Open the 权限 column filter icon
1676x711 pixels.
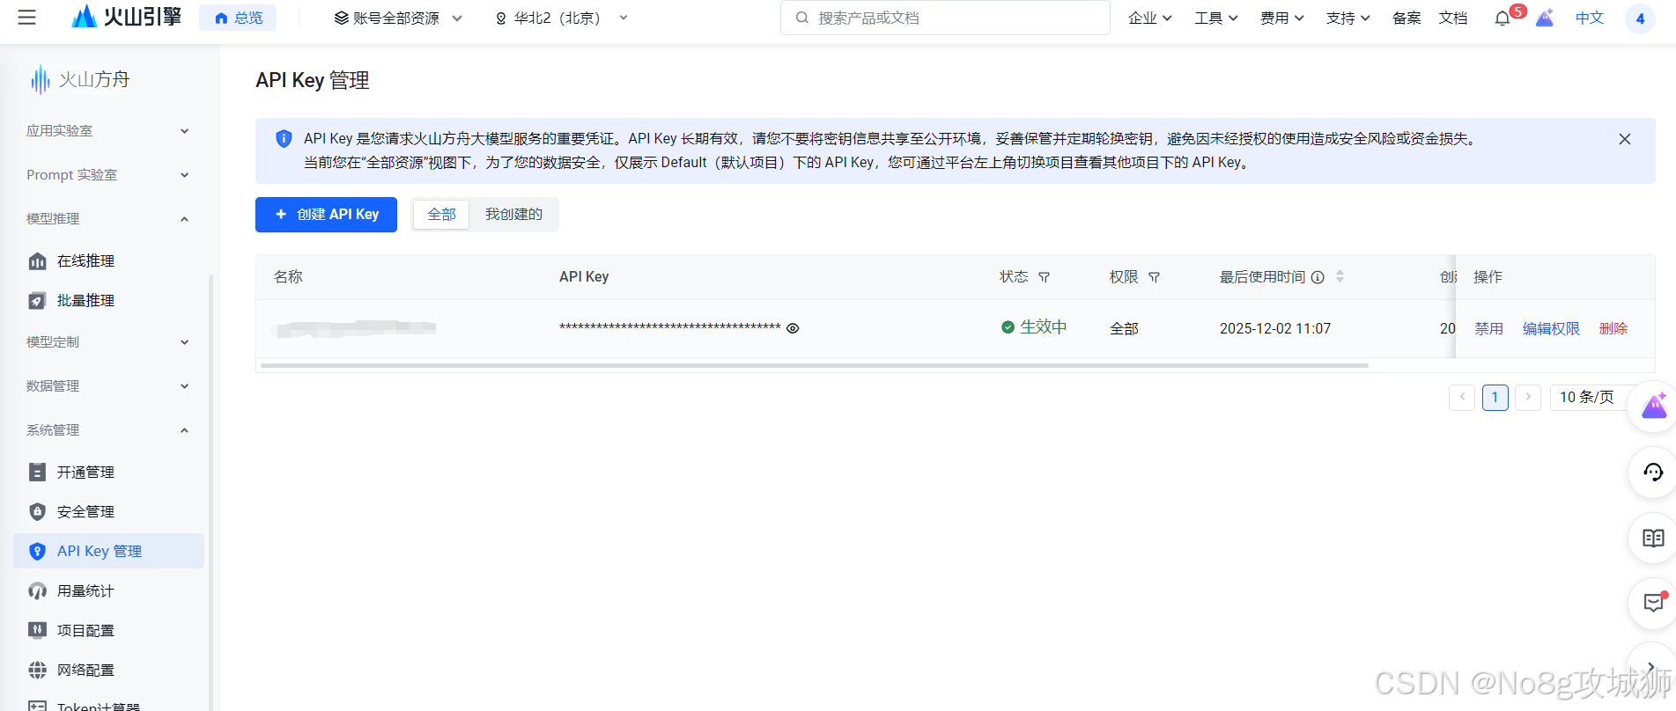coord(1154,277)
